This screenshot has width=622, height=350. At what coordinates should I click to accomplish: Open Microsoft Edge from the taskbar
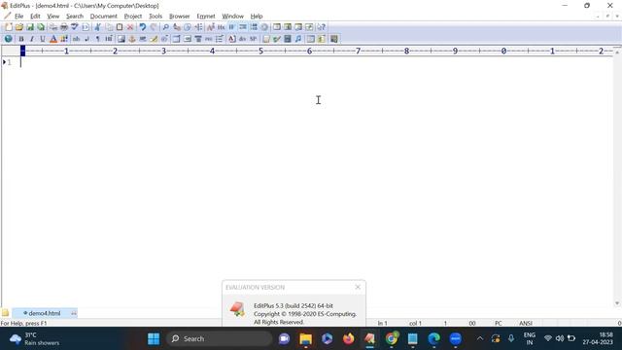[434, 338]
